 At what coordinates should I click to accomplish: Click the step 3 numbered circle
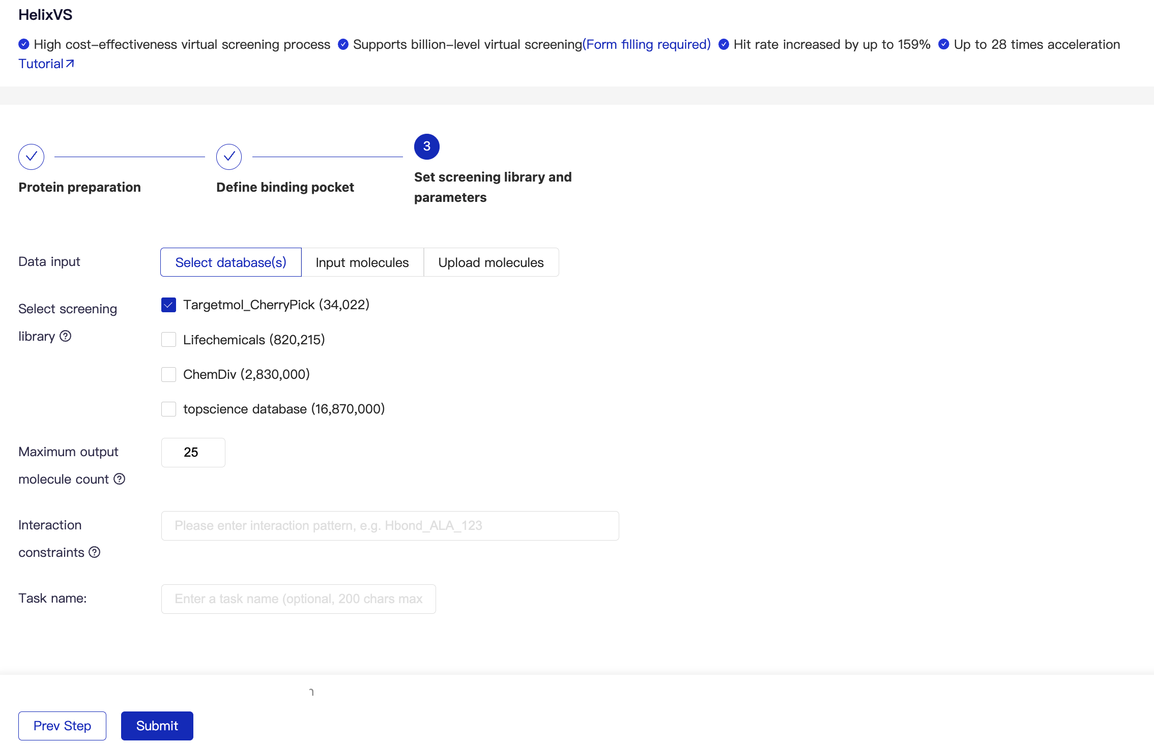pyautogui.click(x=427, y=146)
